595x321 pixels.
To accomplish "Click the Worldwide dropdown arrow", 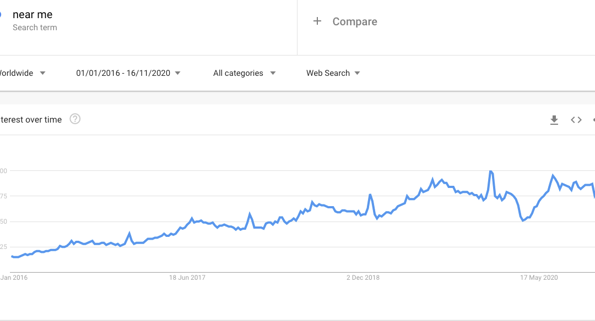I will (44, 73).
